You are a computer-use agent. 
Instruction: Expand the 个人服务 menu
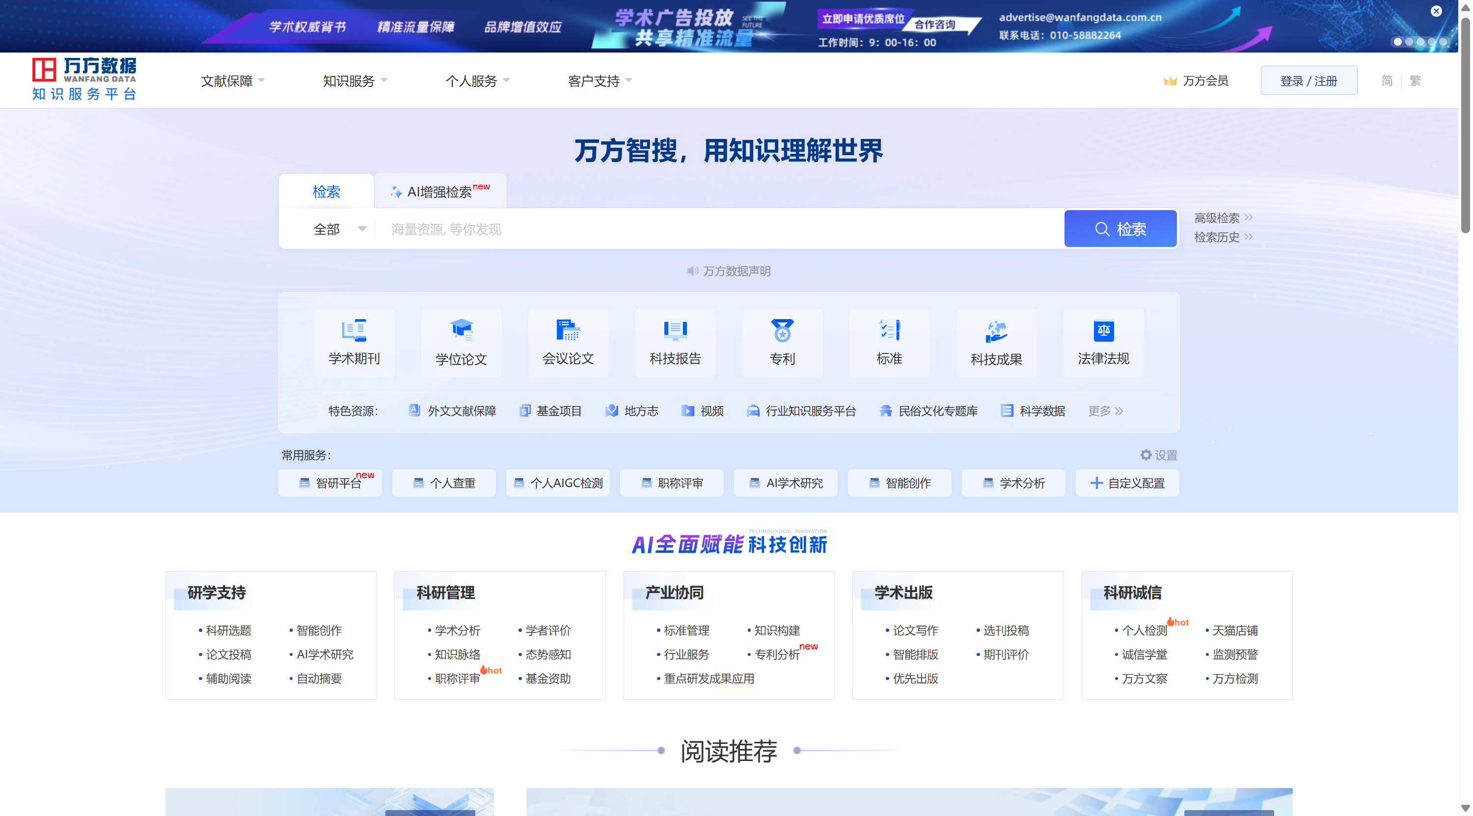(477, 81)
